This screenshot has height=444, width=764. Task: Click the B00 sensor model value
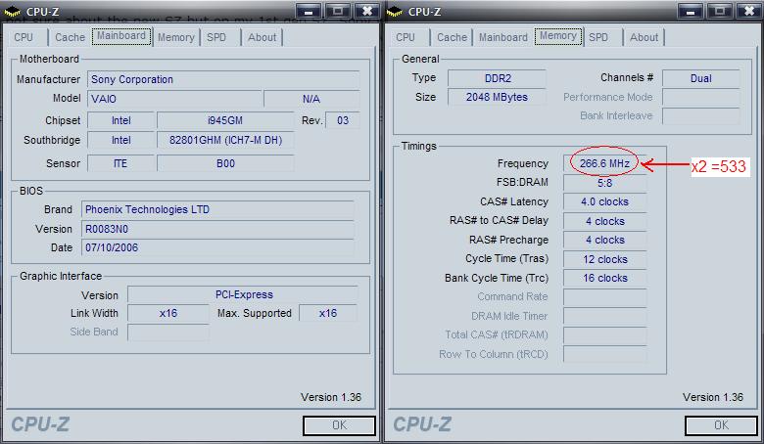(225, 163)
